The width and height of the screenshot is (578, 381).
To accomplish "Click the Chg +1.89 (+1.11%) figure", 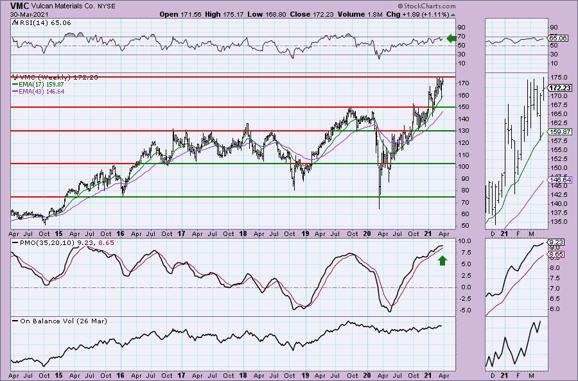I will (417, 14).
